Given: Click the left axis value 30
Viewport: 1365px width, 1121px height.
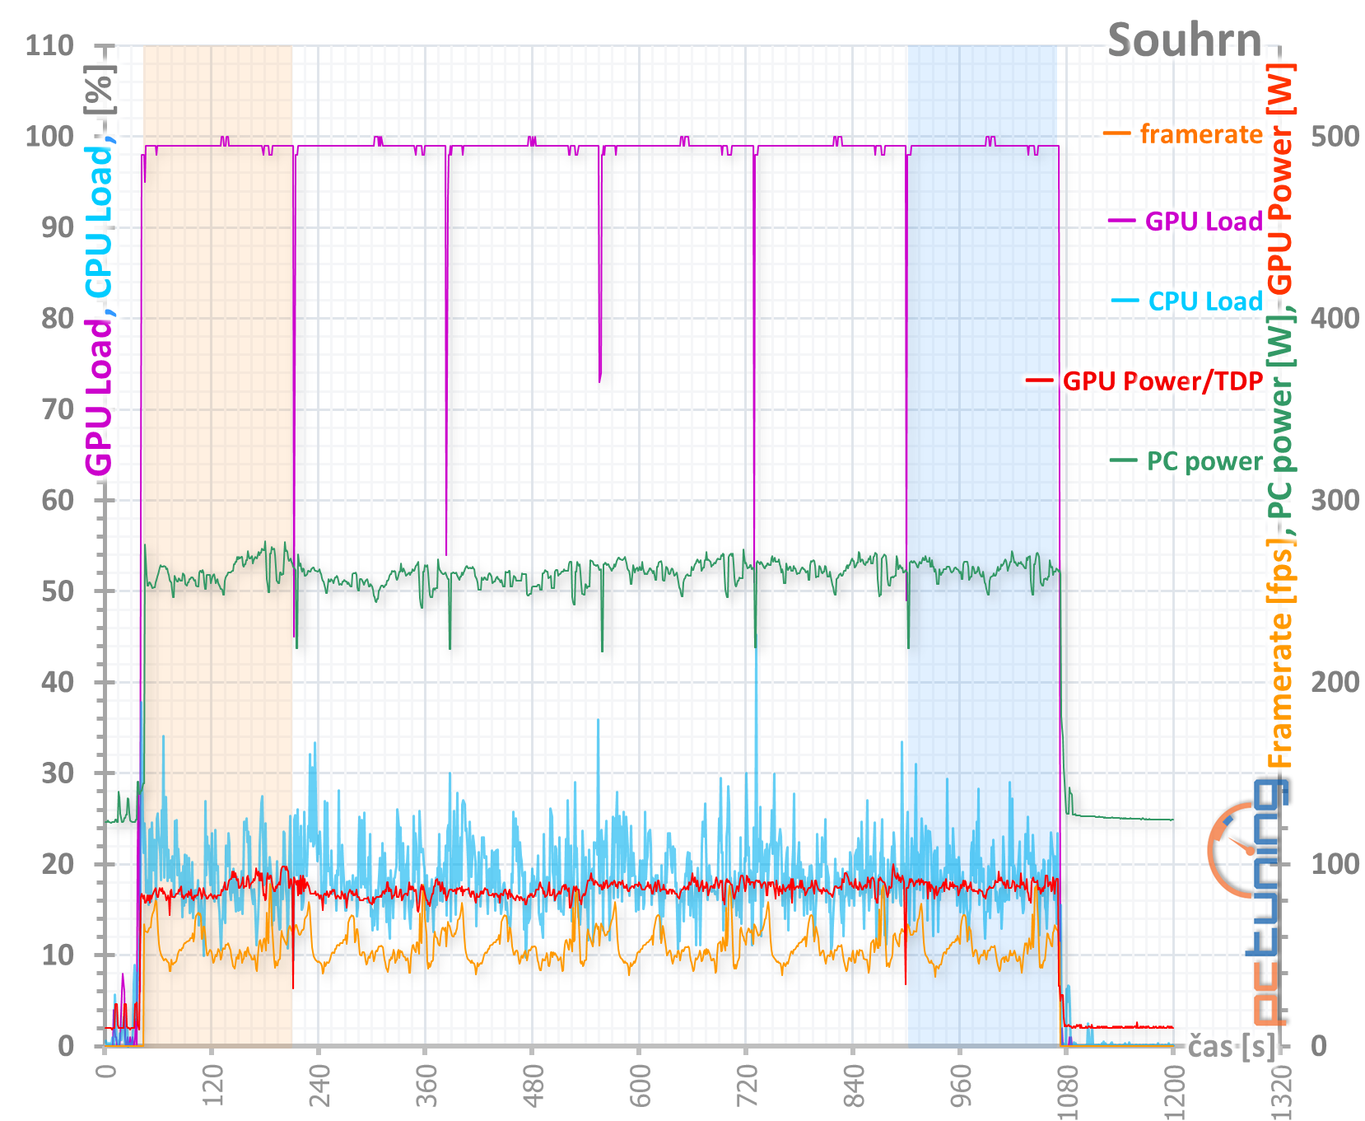Looking at the screenshot, I should tap(58, 773).
